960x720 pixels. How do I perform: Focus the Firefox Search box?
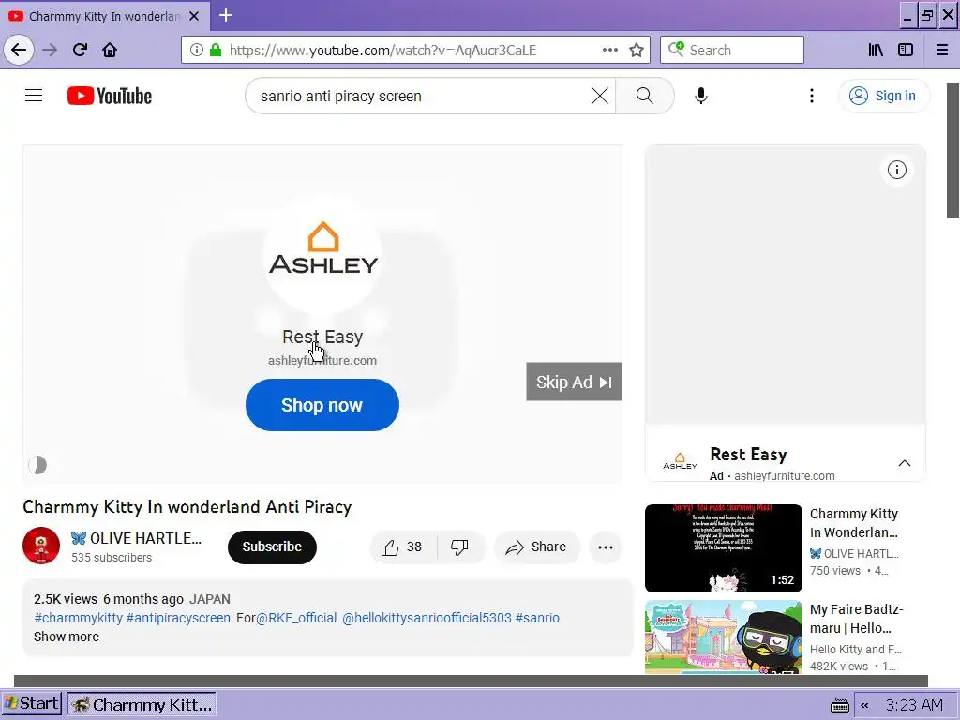732,50
